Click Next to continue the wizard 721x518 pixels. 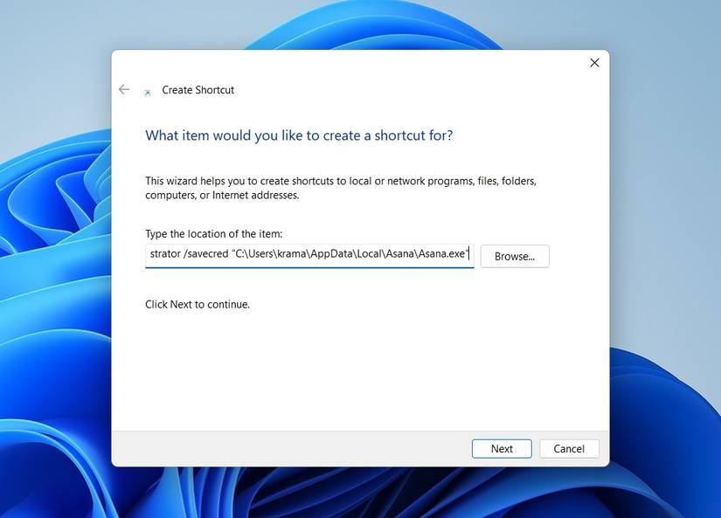pos(502,449)
